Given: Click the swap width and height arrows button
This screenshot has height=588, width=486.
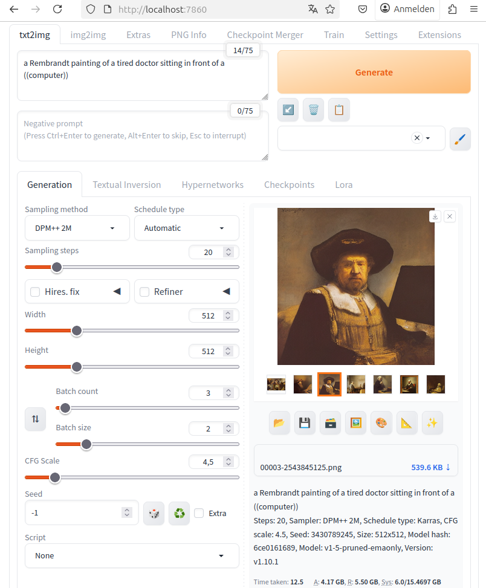Looking at the screenshot, I should point(35,419).
